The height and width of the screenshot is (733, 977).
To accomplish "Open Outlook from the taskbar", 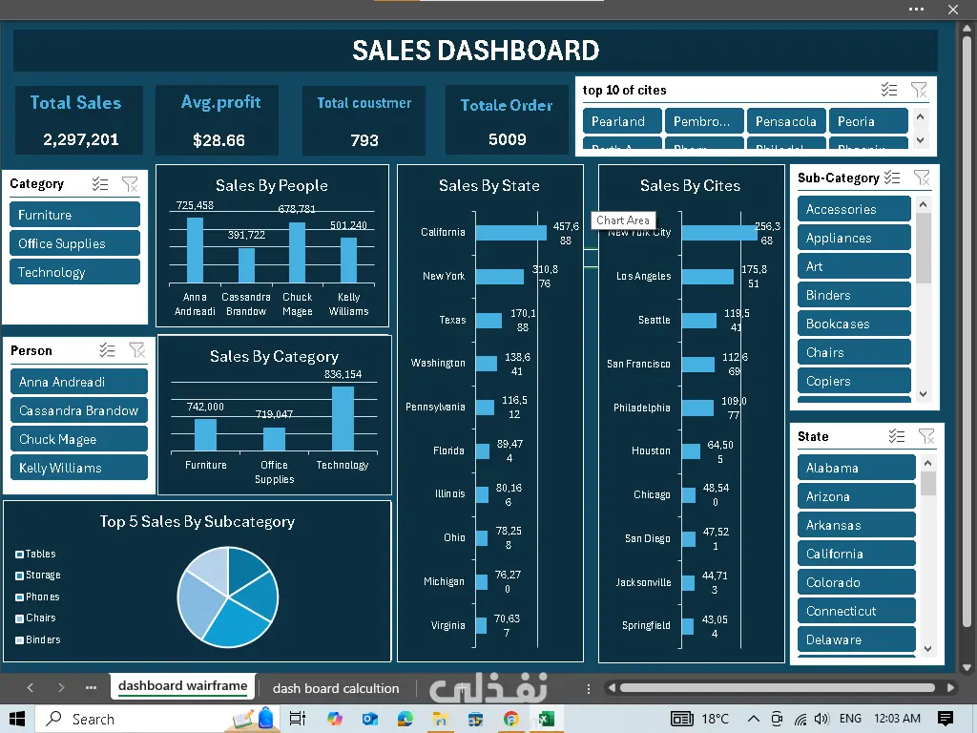I will tap(370, 719).
